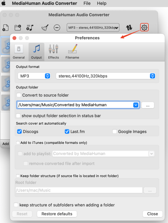Open the MP3 output format dropdown

34,76
